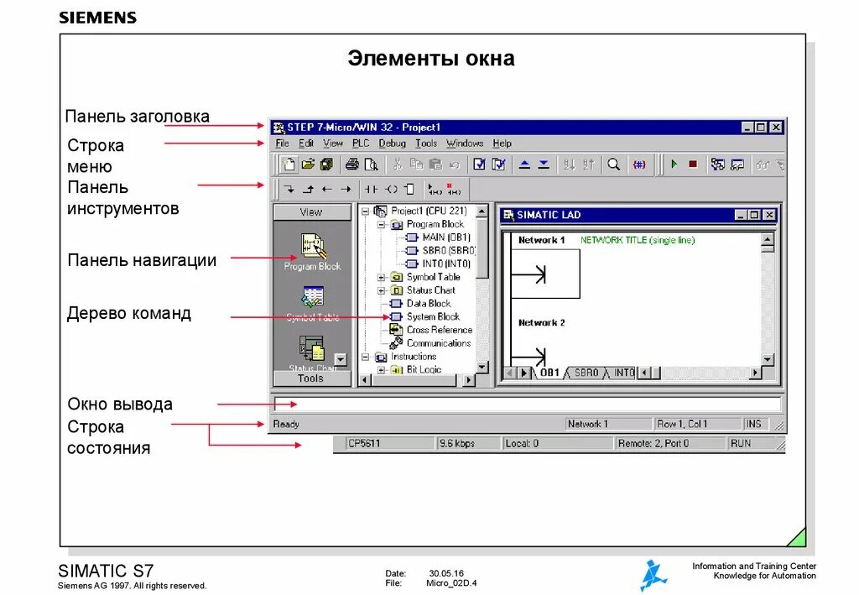Insert a coil instruction
This screenshot has width=859, height=595.
tap(391, 190)
